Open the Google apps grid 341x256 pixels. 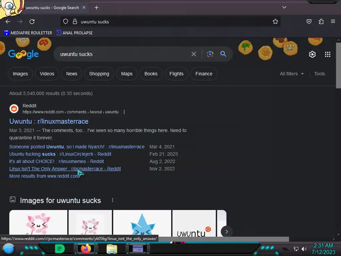click(328, 54)
